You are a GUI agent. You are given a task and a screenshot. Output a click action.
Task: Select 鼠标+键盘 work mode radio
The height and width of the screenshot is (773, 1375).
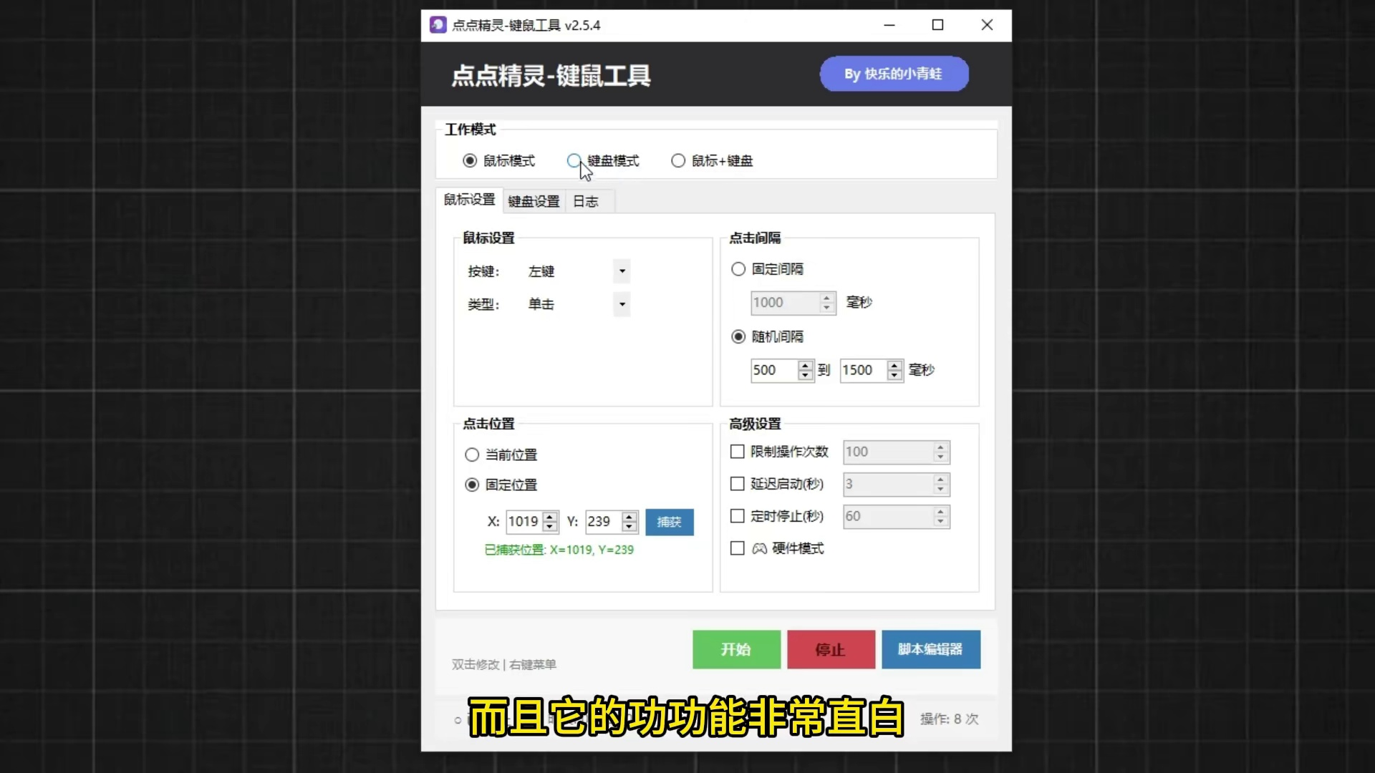(x=678, y=161)
